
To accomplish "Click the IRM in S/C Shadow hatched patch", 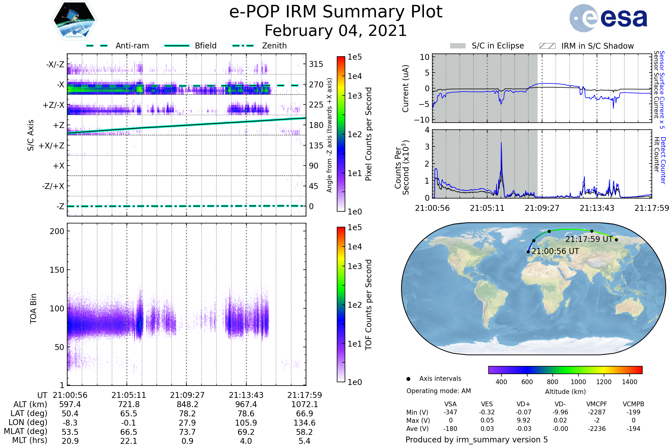I will (547, 46).
